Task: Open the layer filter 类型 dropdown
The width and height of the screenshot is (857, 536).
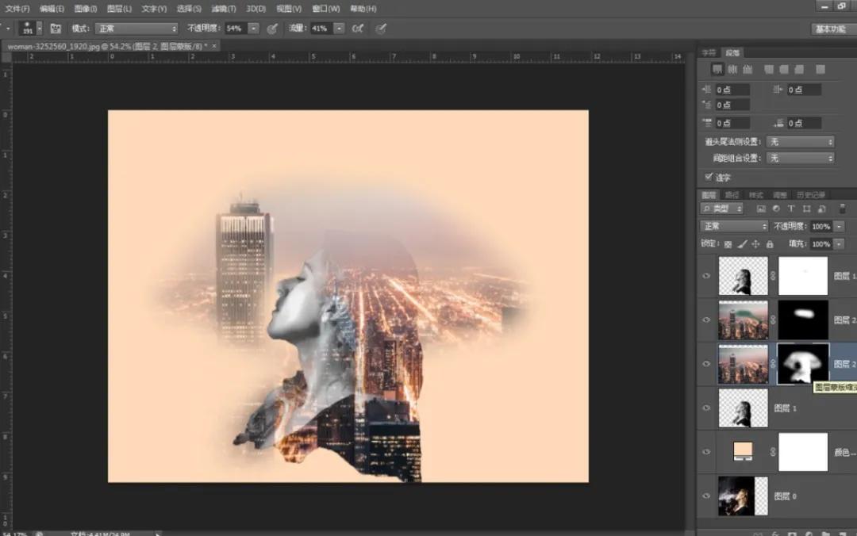Action: tap(722, 209)
